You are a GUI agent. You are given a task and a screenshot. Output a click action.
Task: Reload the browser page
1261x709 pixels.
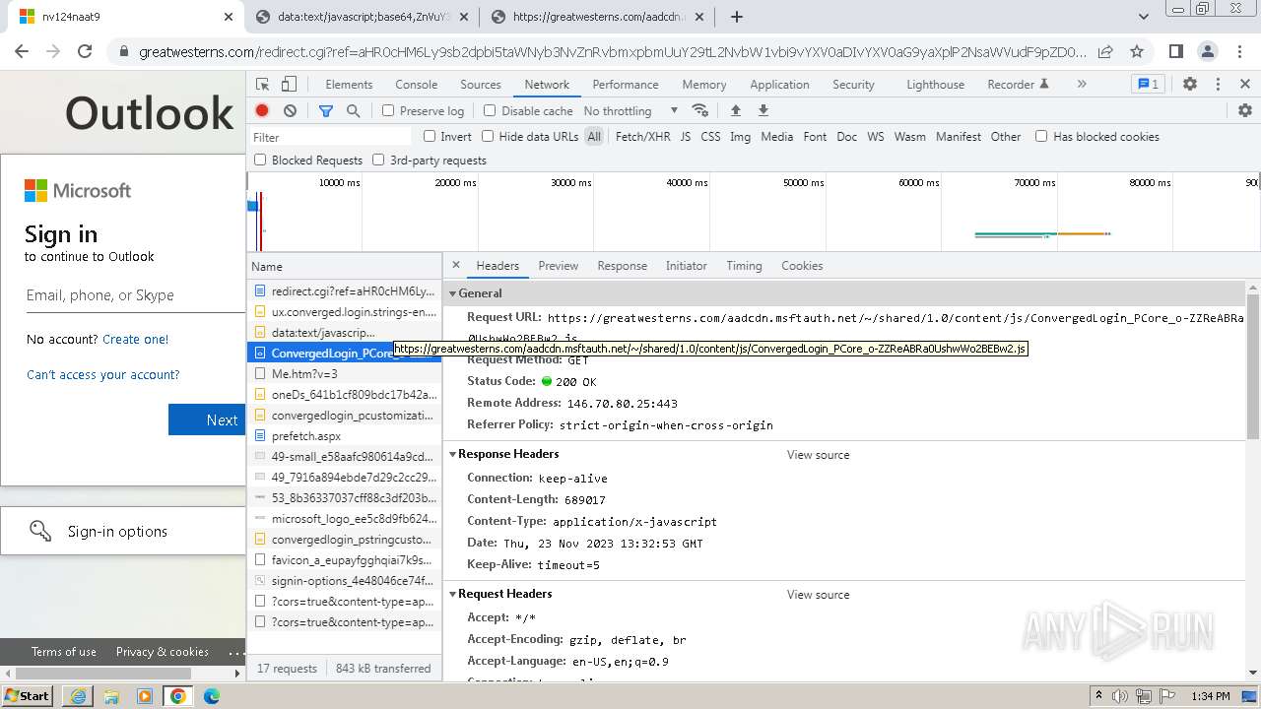point(85,52)
